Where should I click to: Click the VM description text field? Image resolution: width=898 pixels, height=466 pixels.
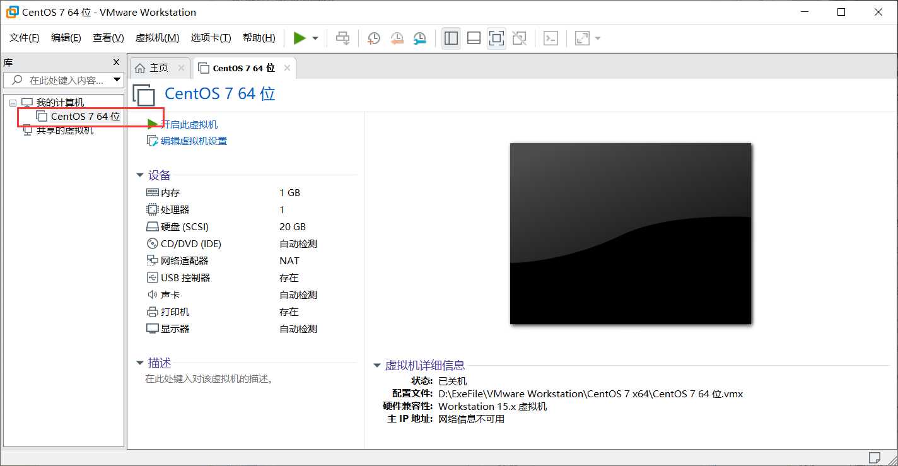pyautogui.click(x=209, y=379)
